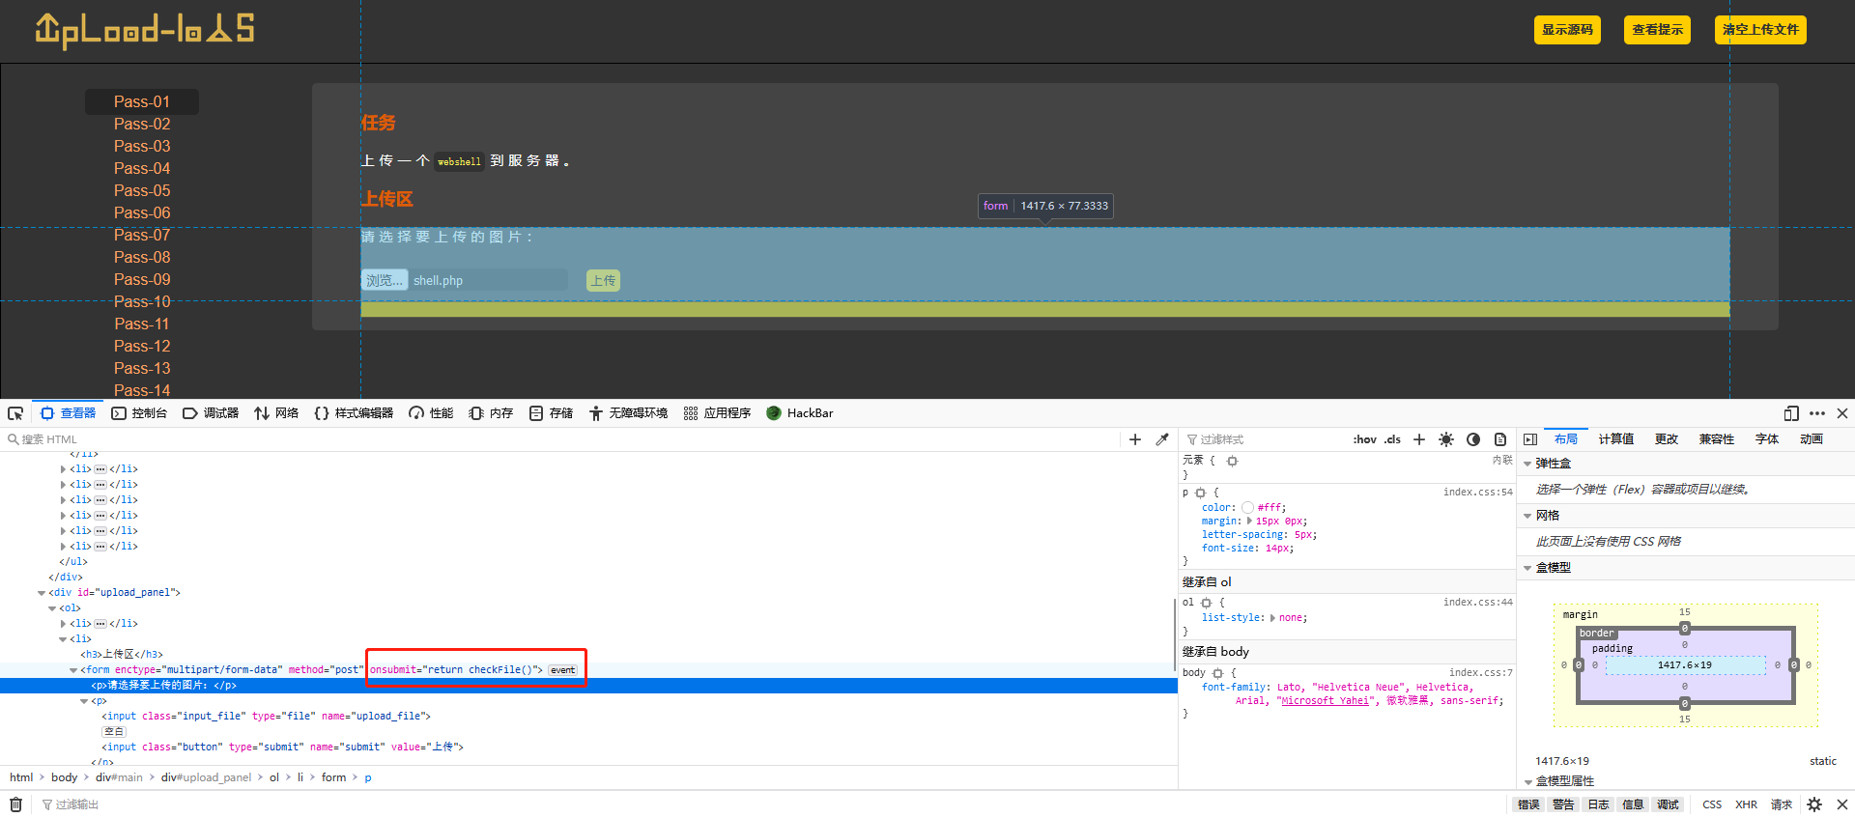The width and height of the screenshot is (1855, 818).
Task: Close the split console with X icon
Action: (1842, 804)
